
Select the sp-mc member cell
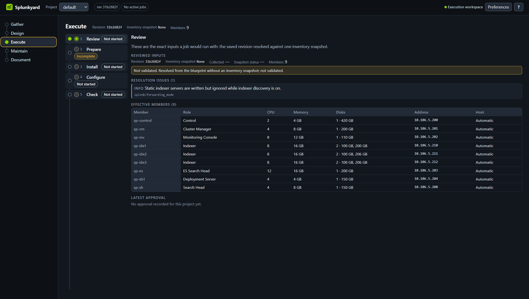pyautogui.click(x=156, y=137)
